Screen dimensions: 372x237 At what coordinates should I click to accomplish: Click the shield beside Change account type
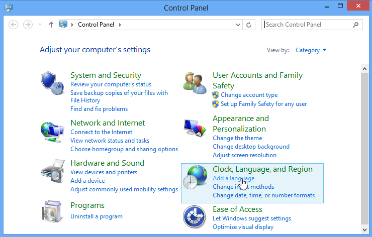tap(216, 95)
